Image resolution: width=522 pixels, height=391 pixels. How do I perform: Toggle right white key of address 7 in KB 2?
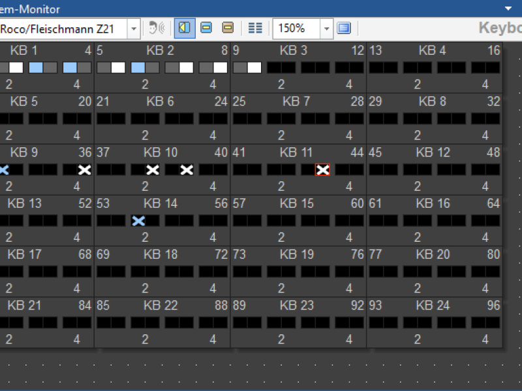(x=187, y=68)
